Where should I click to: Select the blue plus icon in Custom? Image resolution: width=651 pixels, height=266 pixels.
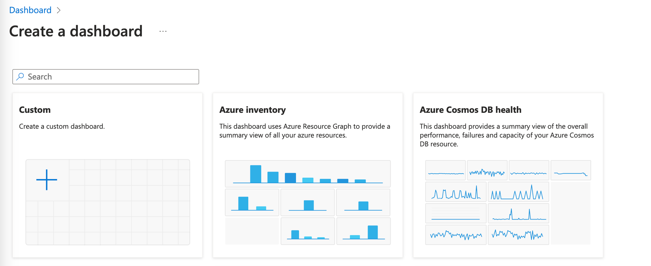click(47, 180)
